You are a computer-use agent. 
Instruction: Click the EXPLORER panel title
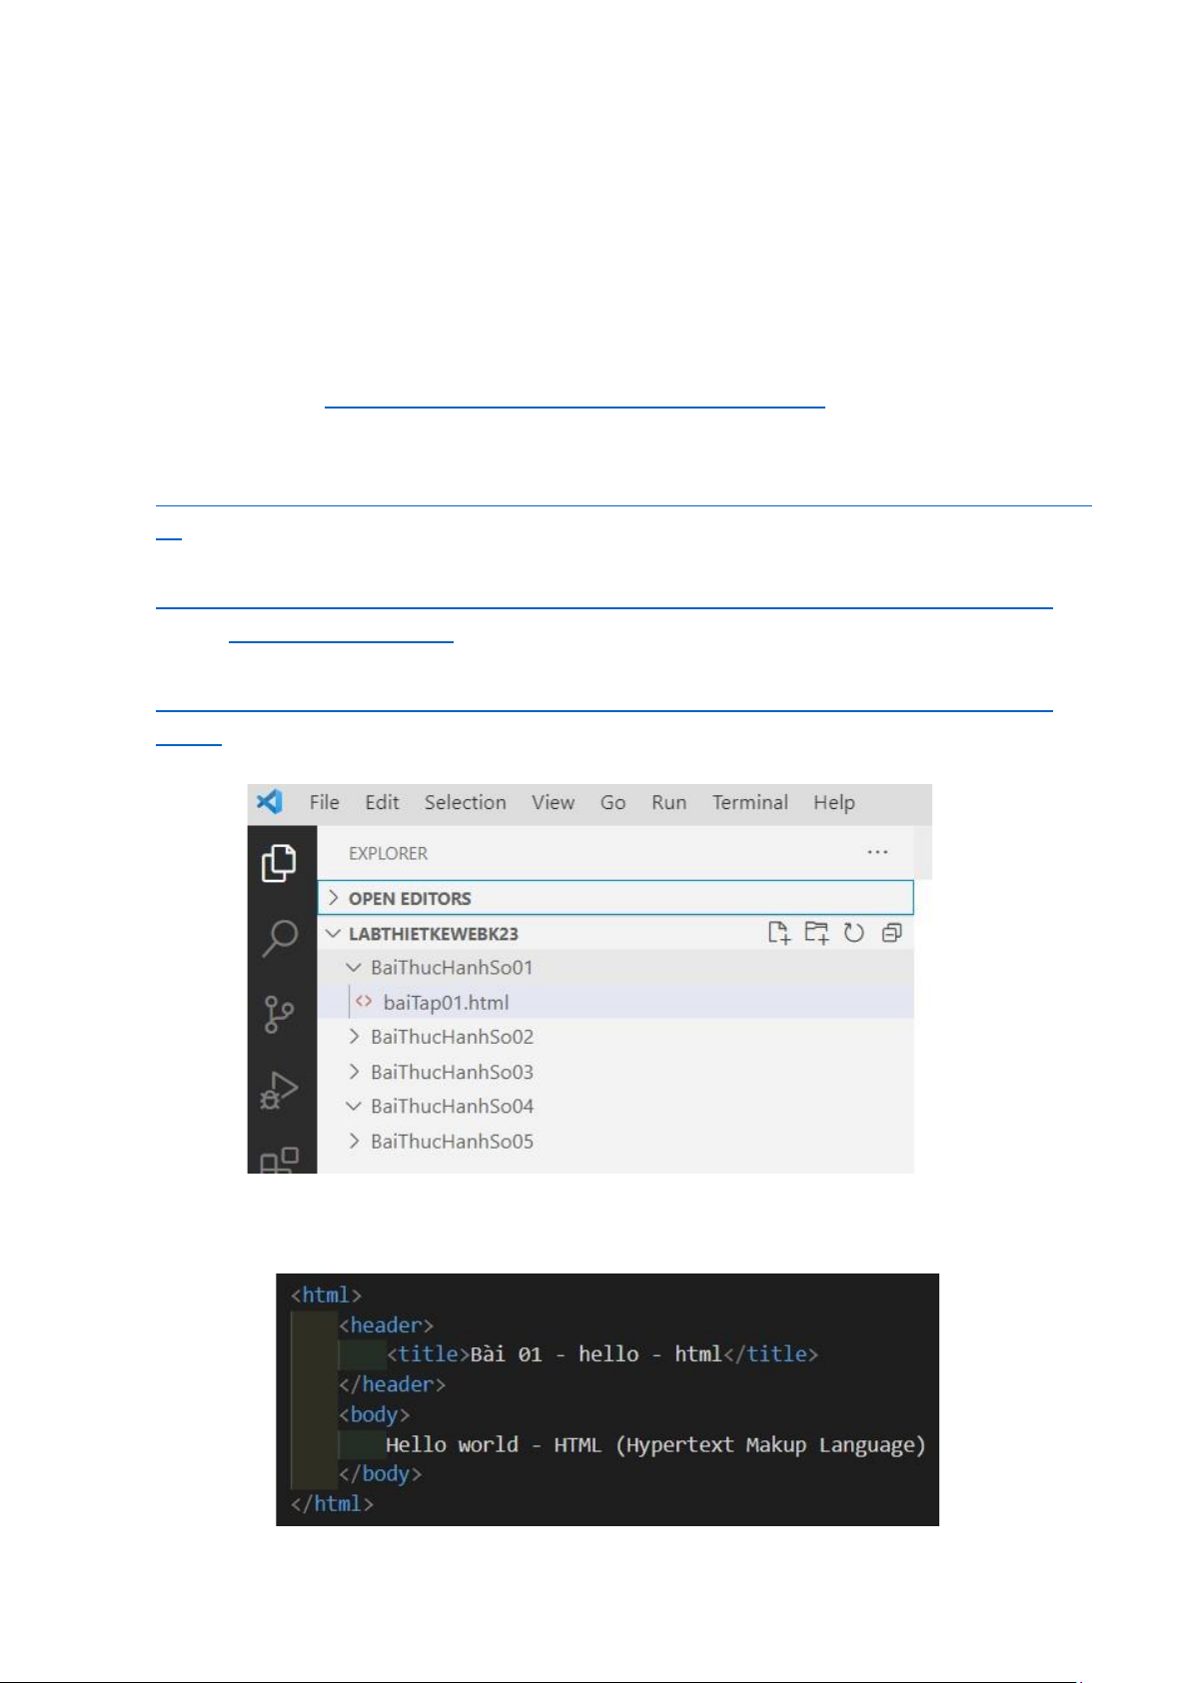click(388, 853)
